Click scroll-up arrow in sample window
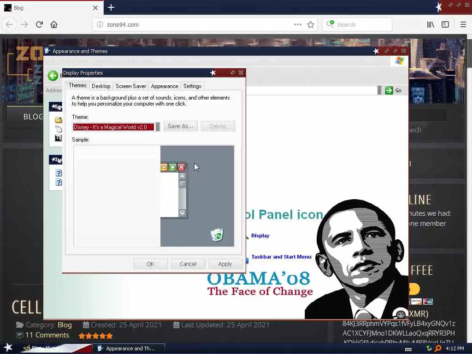 [x=182, y=176]
